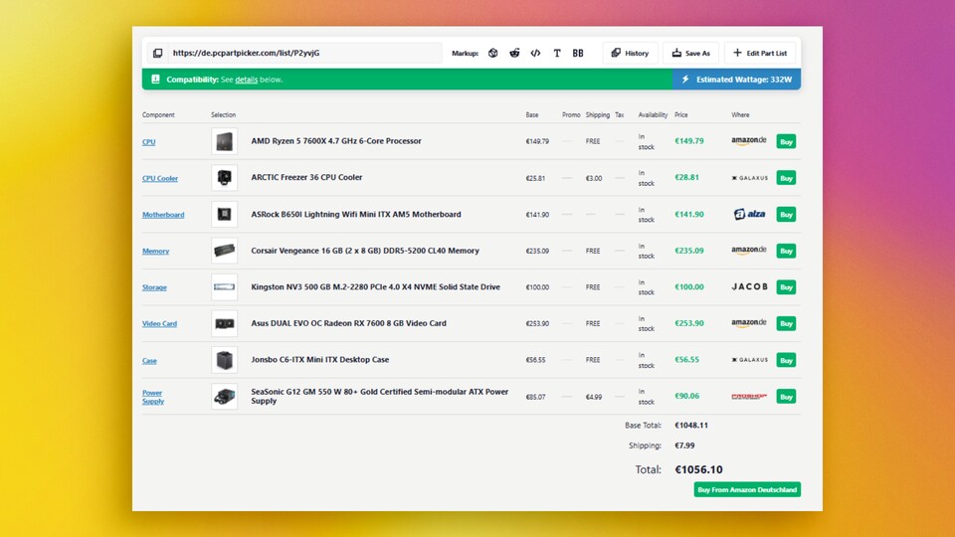The height and width of the screenshot is (537, 955).
Task: Open Kingston NV3 500 GB product name
Action: coord(375,286)
